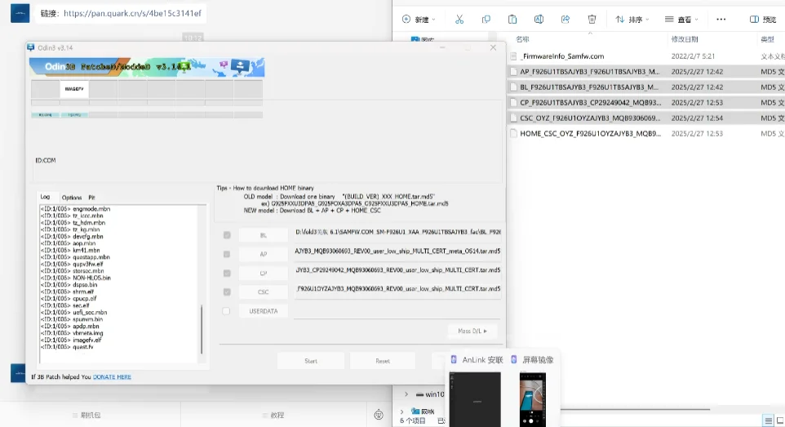Click the Copy icon in Explorer toolbar
785x427 pixels.
pyautogui.click(x=486, y=20)
